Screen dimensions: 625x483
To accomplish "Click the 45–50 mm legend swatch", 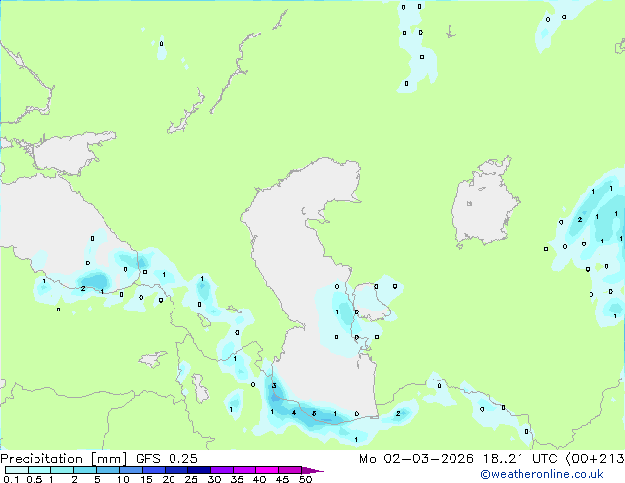I will point(289,470).
